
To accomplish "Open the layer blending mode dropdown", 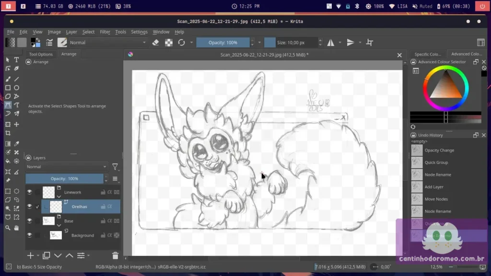I will tap(66, 167).
